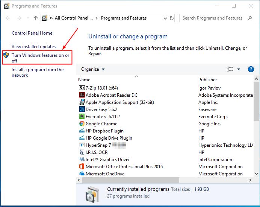Open the Organize dropdown menu
The width and height of the screenshot is (260, 207).
93,69
